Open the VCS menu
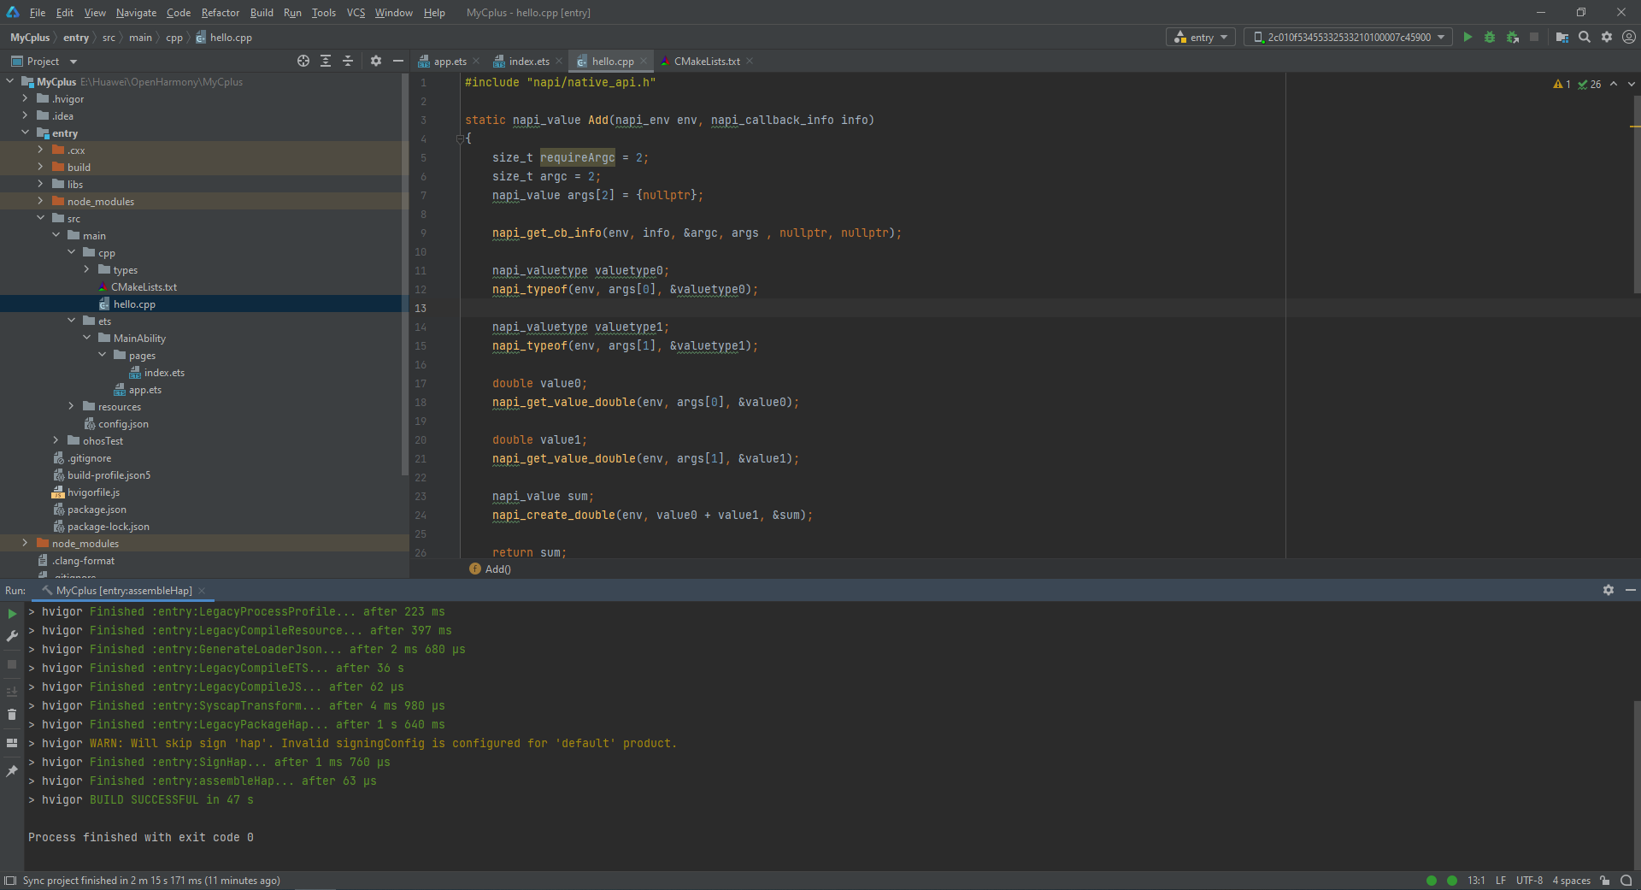The image size is (1641, 890). point(356,12)
